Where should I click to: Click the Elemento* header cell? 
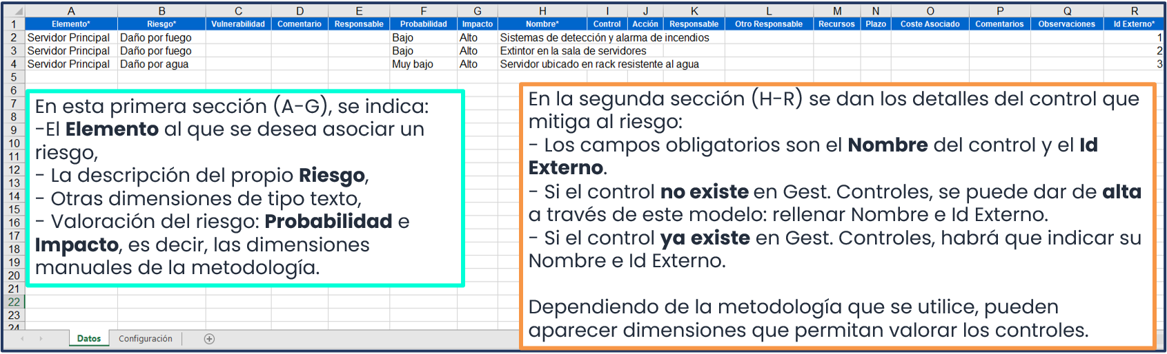click(71, 24)
